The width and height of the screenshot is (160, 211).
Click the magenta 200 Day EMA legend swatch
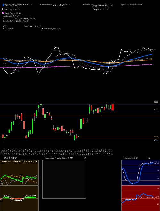[3, 13]
